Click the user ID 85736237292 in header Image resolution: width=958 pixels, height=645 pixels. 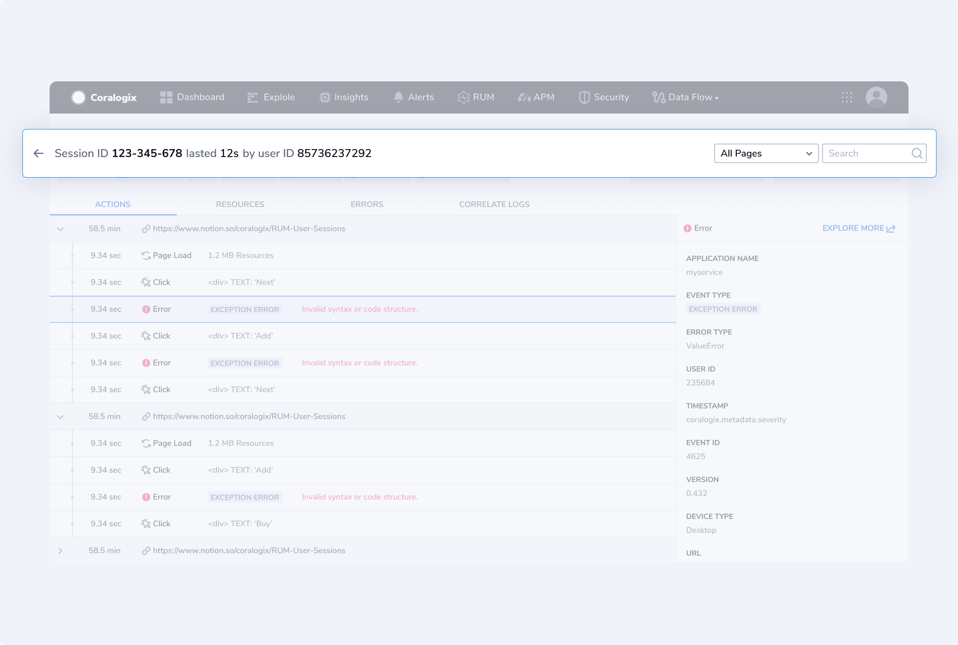334,153
